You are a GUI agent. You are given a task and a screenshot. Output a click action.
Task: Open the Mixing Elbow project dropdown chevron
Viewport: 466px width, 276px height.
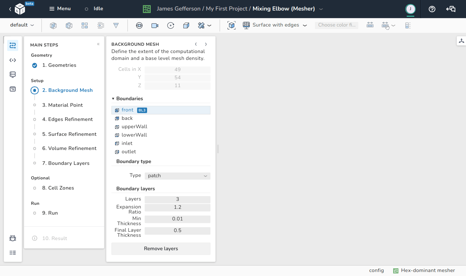pyautogui.click(x=321, y=9)
